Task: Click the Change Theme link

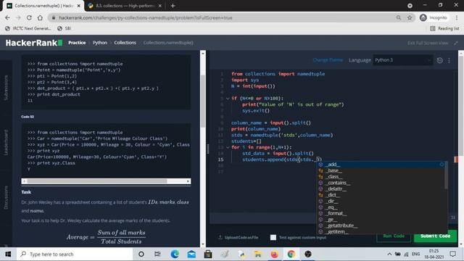Action: coord(328,60)
